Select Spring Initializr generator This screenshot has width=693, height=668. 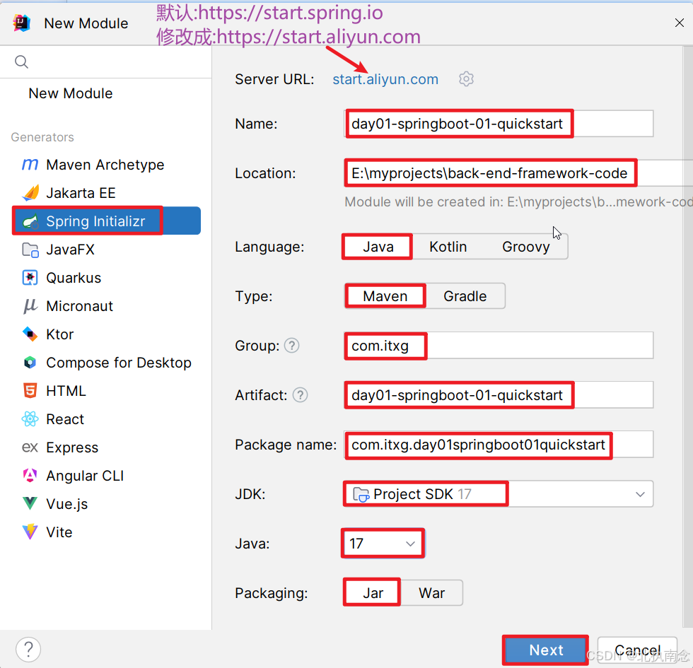[x=106, y=221]
